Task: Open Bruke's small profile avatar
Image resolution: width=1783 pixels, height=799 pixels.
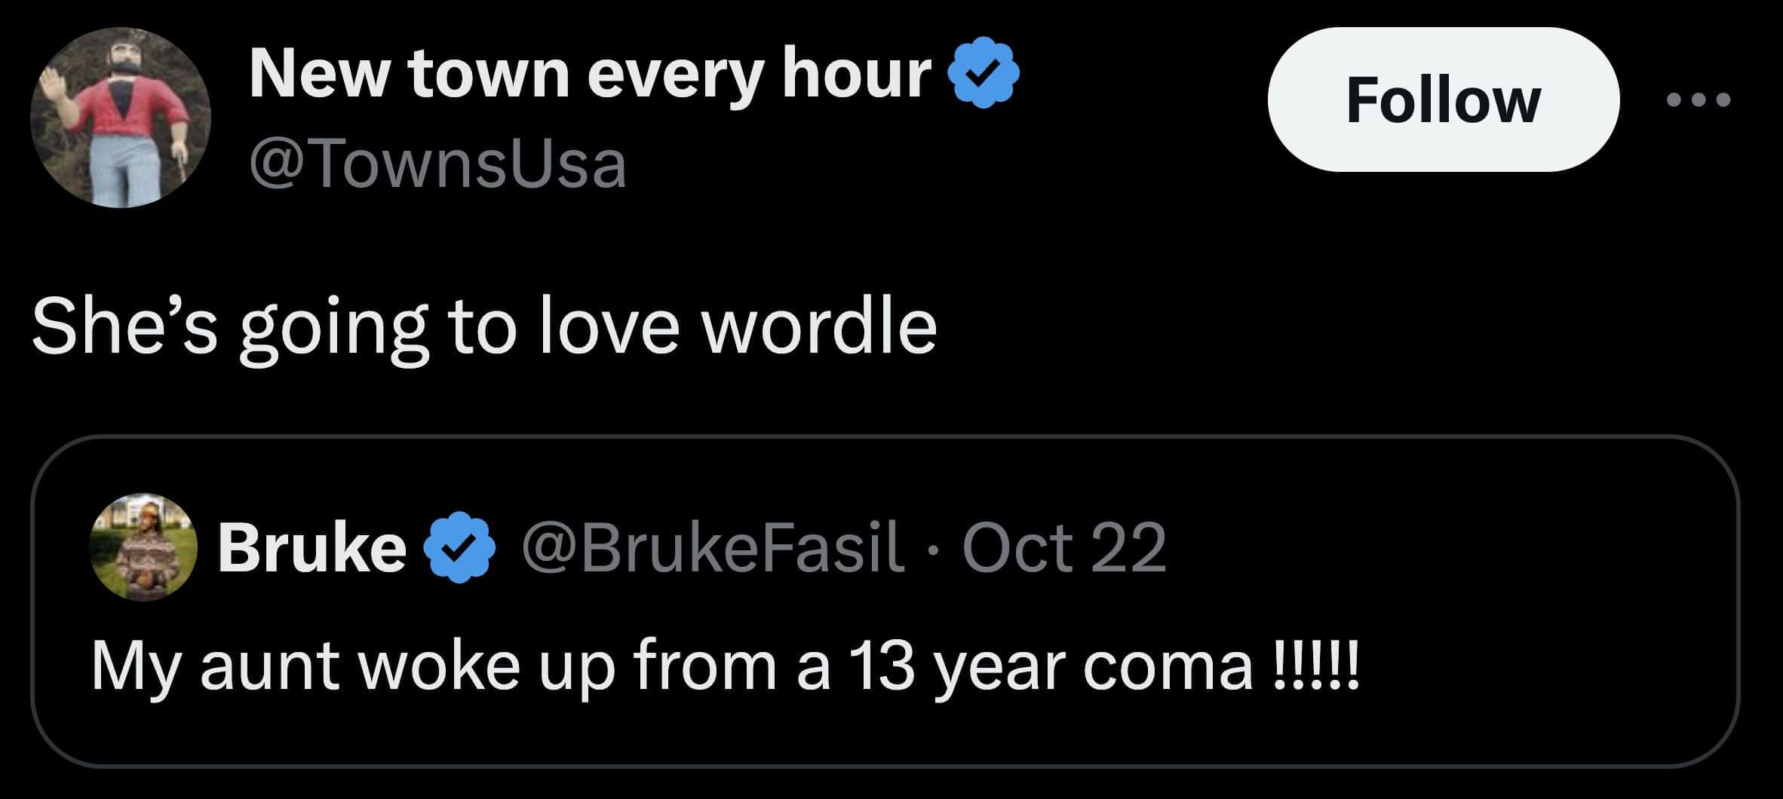Action: (x=143, y=546)
